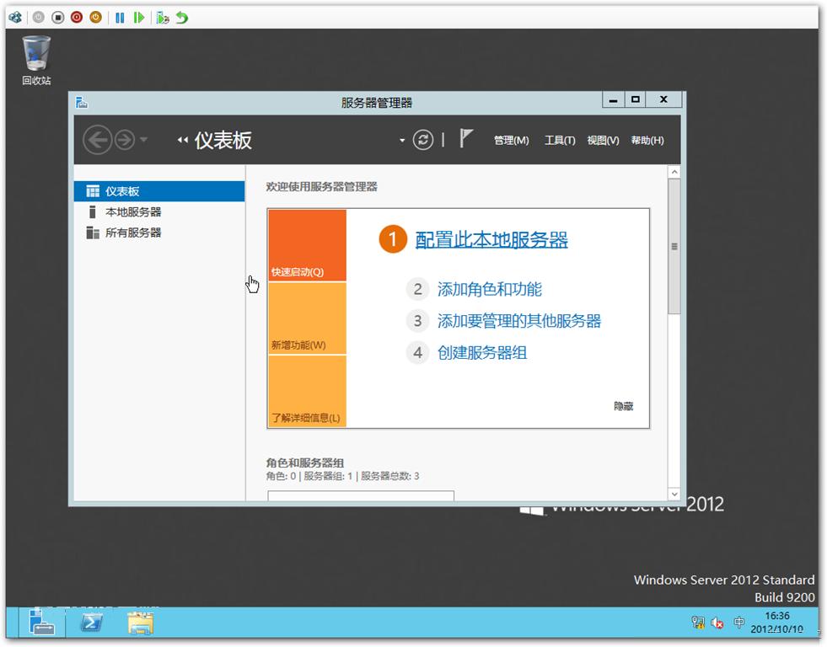Click the Server Manager taskbar icon
The width and height of the screenshot is (827, 647).
[41, 623]
